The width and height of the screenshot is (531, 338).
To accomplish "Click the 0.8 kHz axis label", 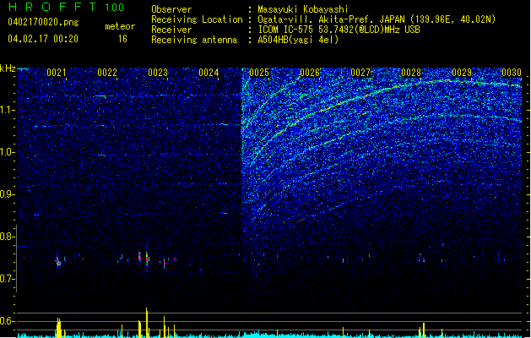I will 7,237.
